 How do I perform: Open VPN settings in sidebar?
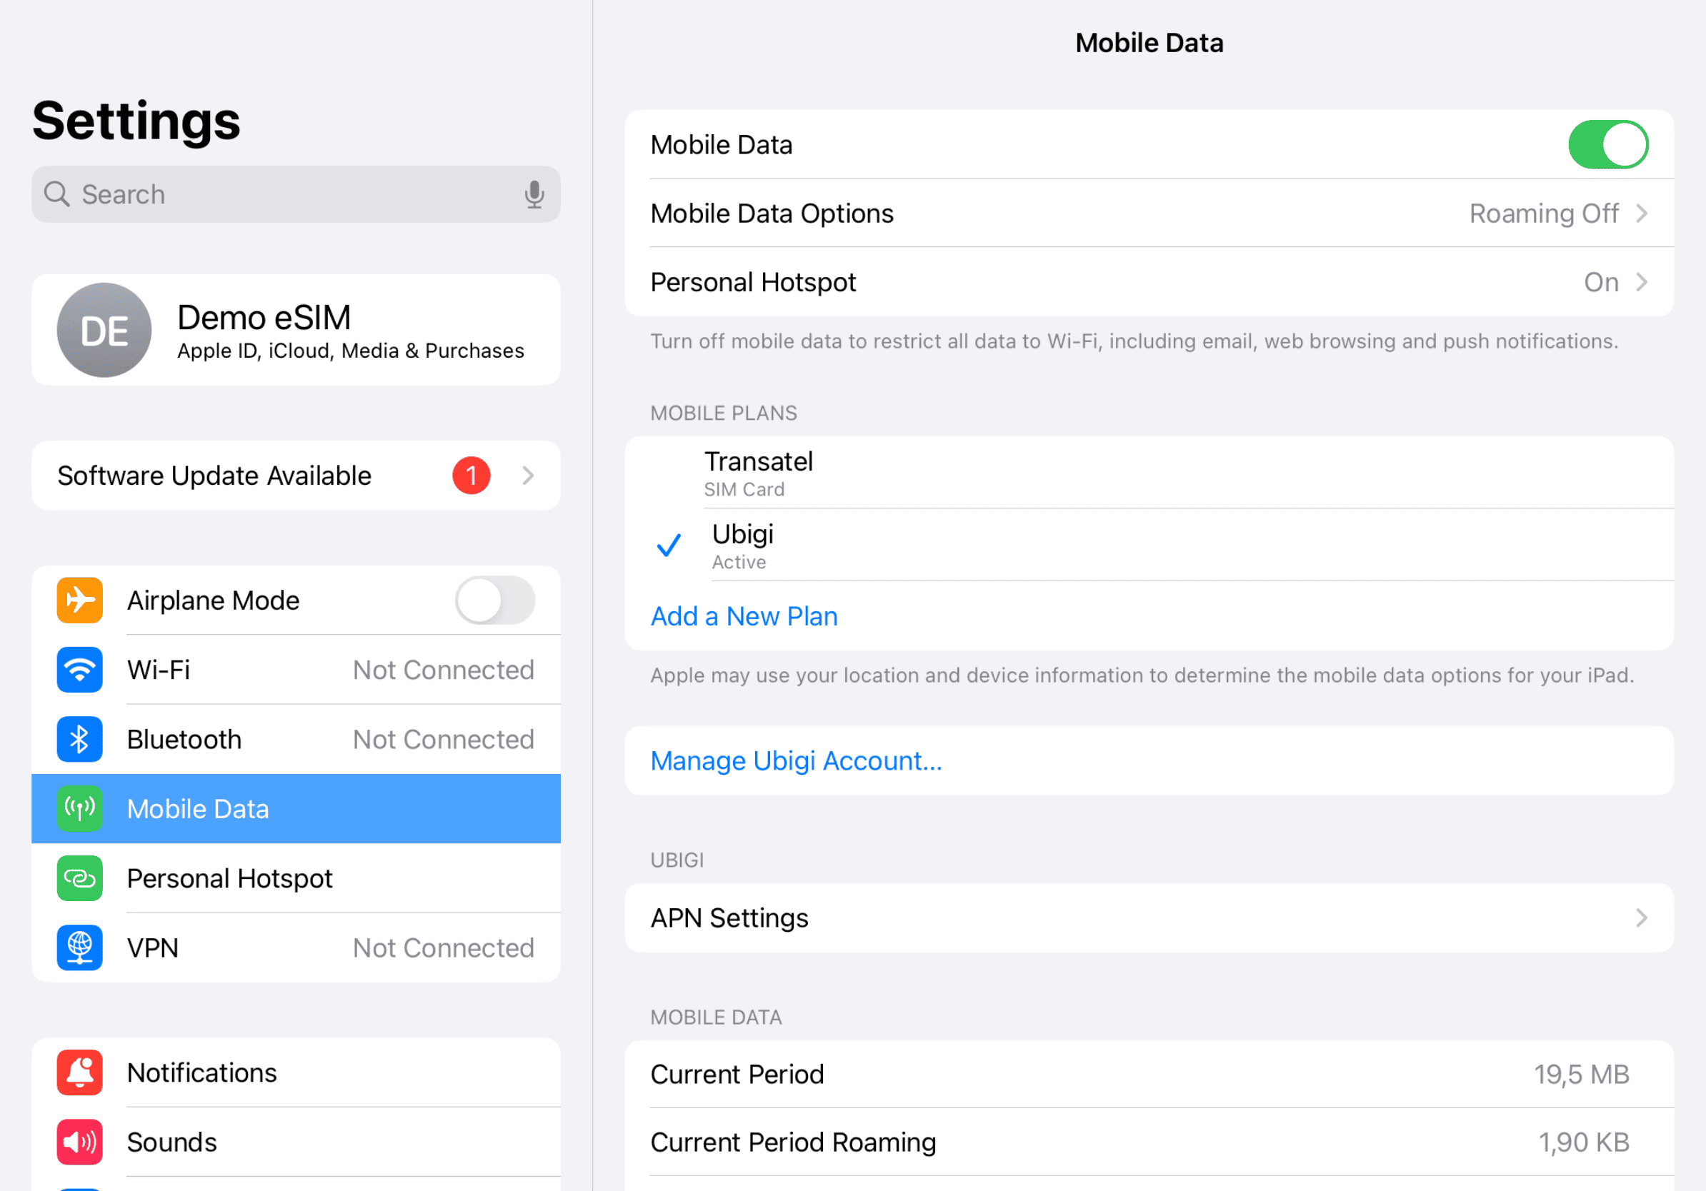296,948
